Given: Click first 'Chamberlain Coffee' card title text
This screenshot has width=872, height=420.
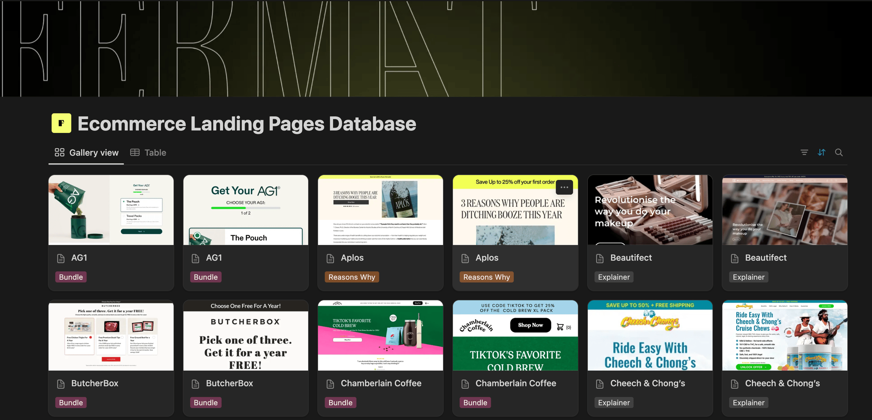Looking at the screenshot, I should pyautogui.click(x=381, y=383).
